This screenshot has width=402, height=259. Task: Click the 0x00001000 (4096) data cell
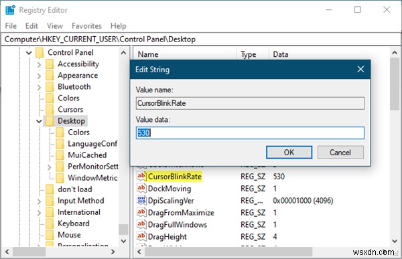[x=303, y=201]
